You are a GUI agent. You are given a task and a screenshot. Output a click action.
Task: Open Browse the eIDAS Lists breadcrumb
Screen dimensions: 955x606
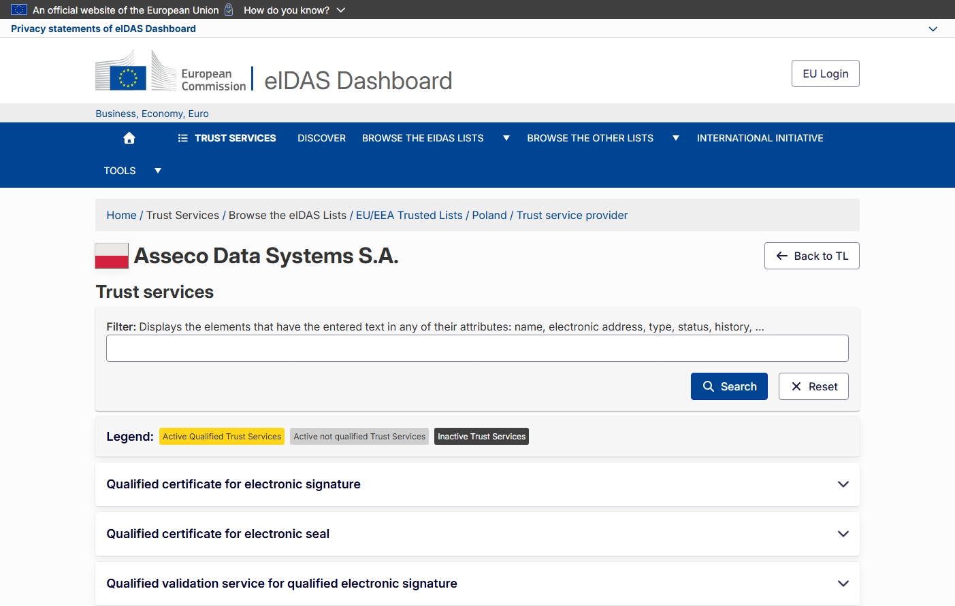[x=287, y=215]
